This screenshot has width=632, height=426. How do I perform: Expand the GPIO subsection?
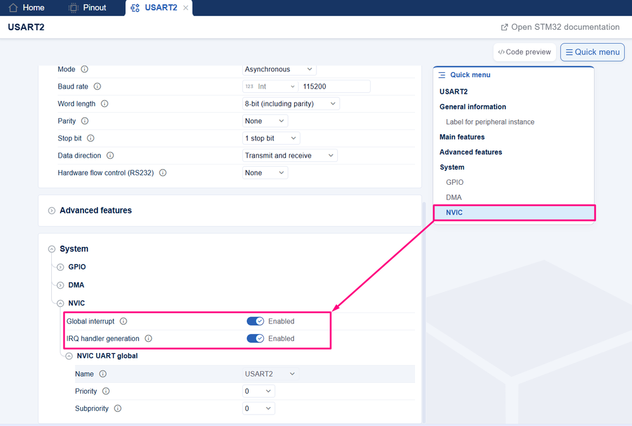tap(61, 267)
